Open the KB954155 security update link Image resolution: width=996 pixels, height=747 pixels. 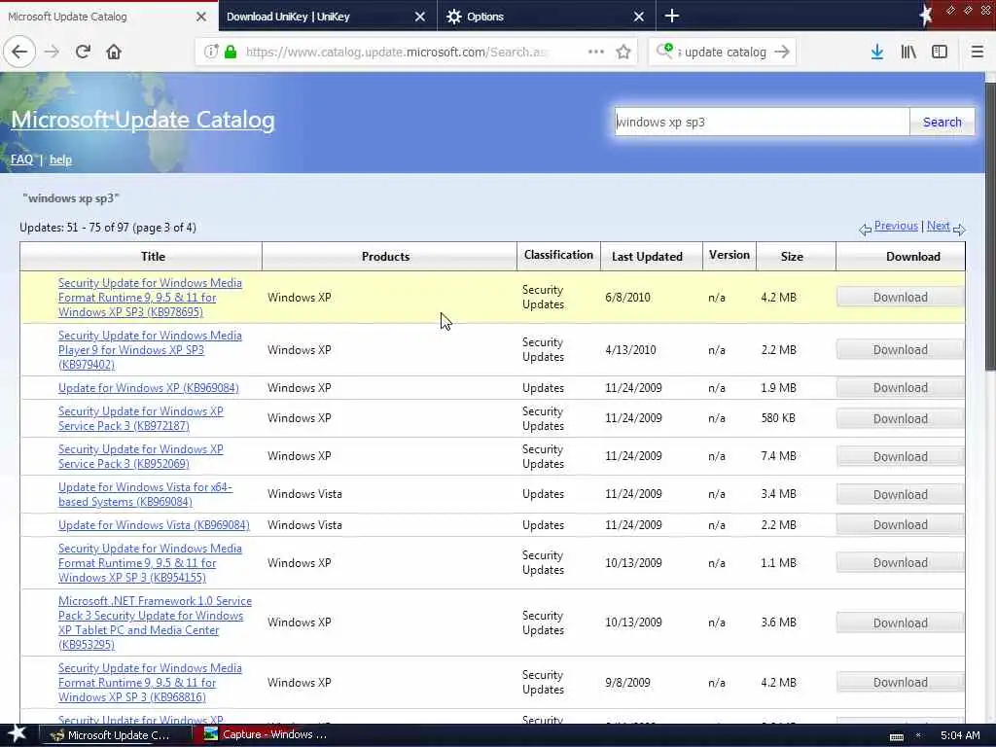[x=150, y=563]
